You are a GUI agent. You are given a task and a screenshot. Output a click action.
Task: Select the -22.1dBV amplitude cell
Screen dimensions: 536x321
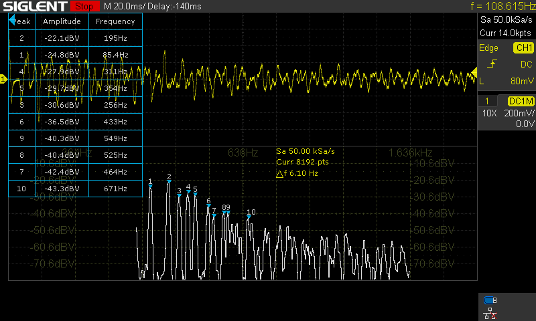click(62, 38)
